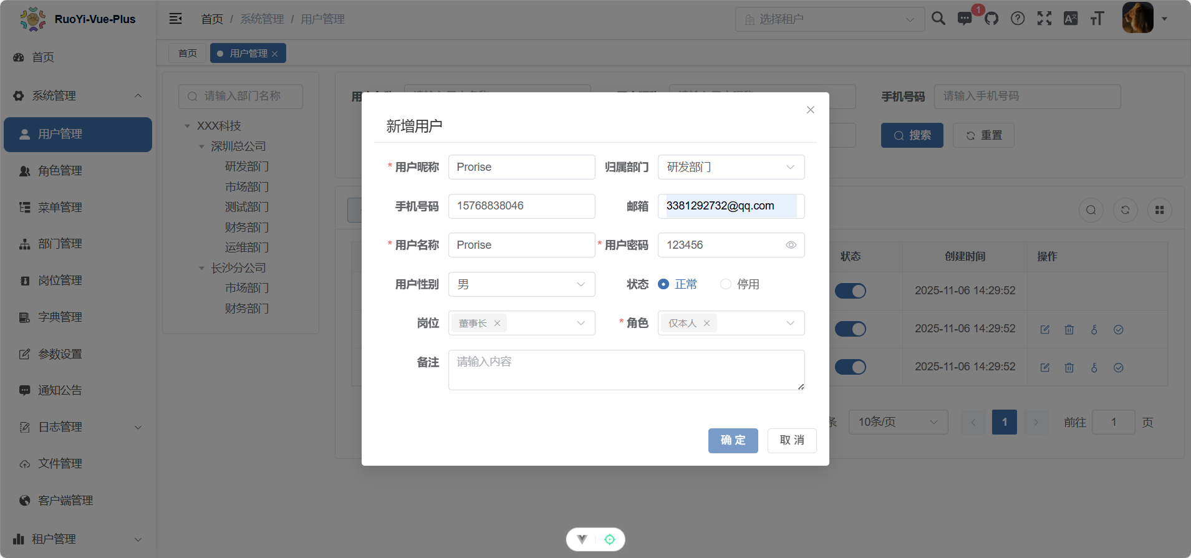Click the fullscreen toggle icon
Viewport: 1191px width, 558px height.
tap(1044, 19)
